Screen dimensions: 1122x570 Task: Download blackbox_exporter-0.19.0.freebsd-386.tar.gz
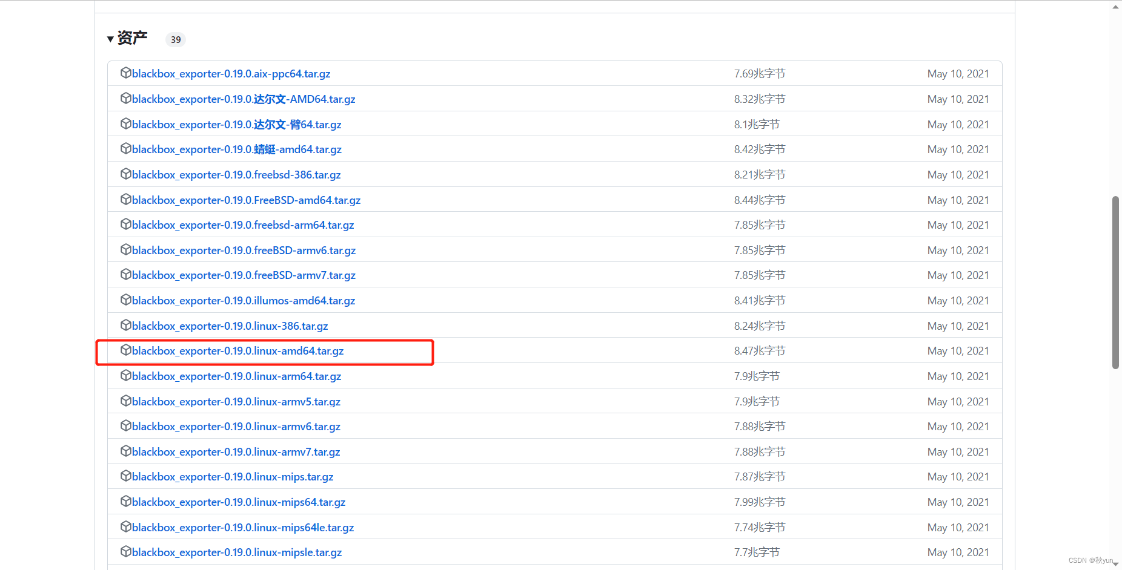click(236, 175)
